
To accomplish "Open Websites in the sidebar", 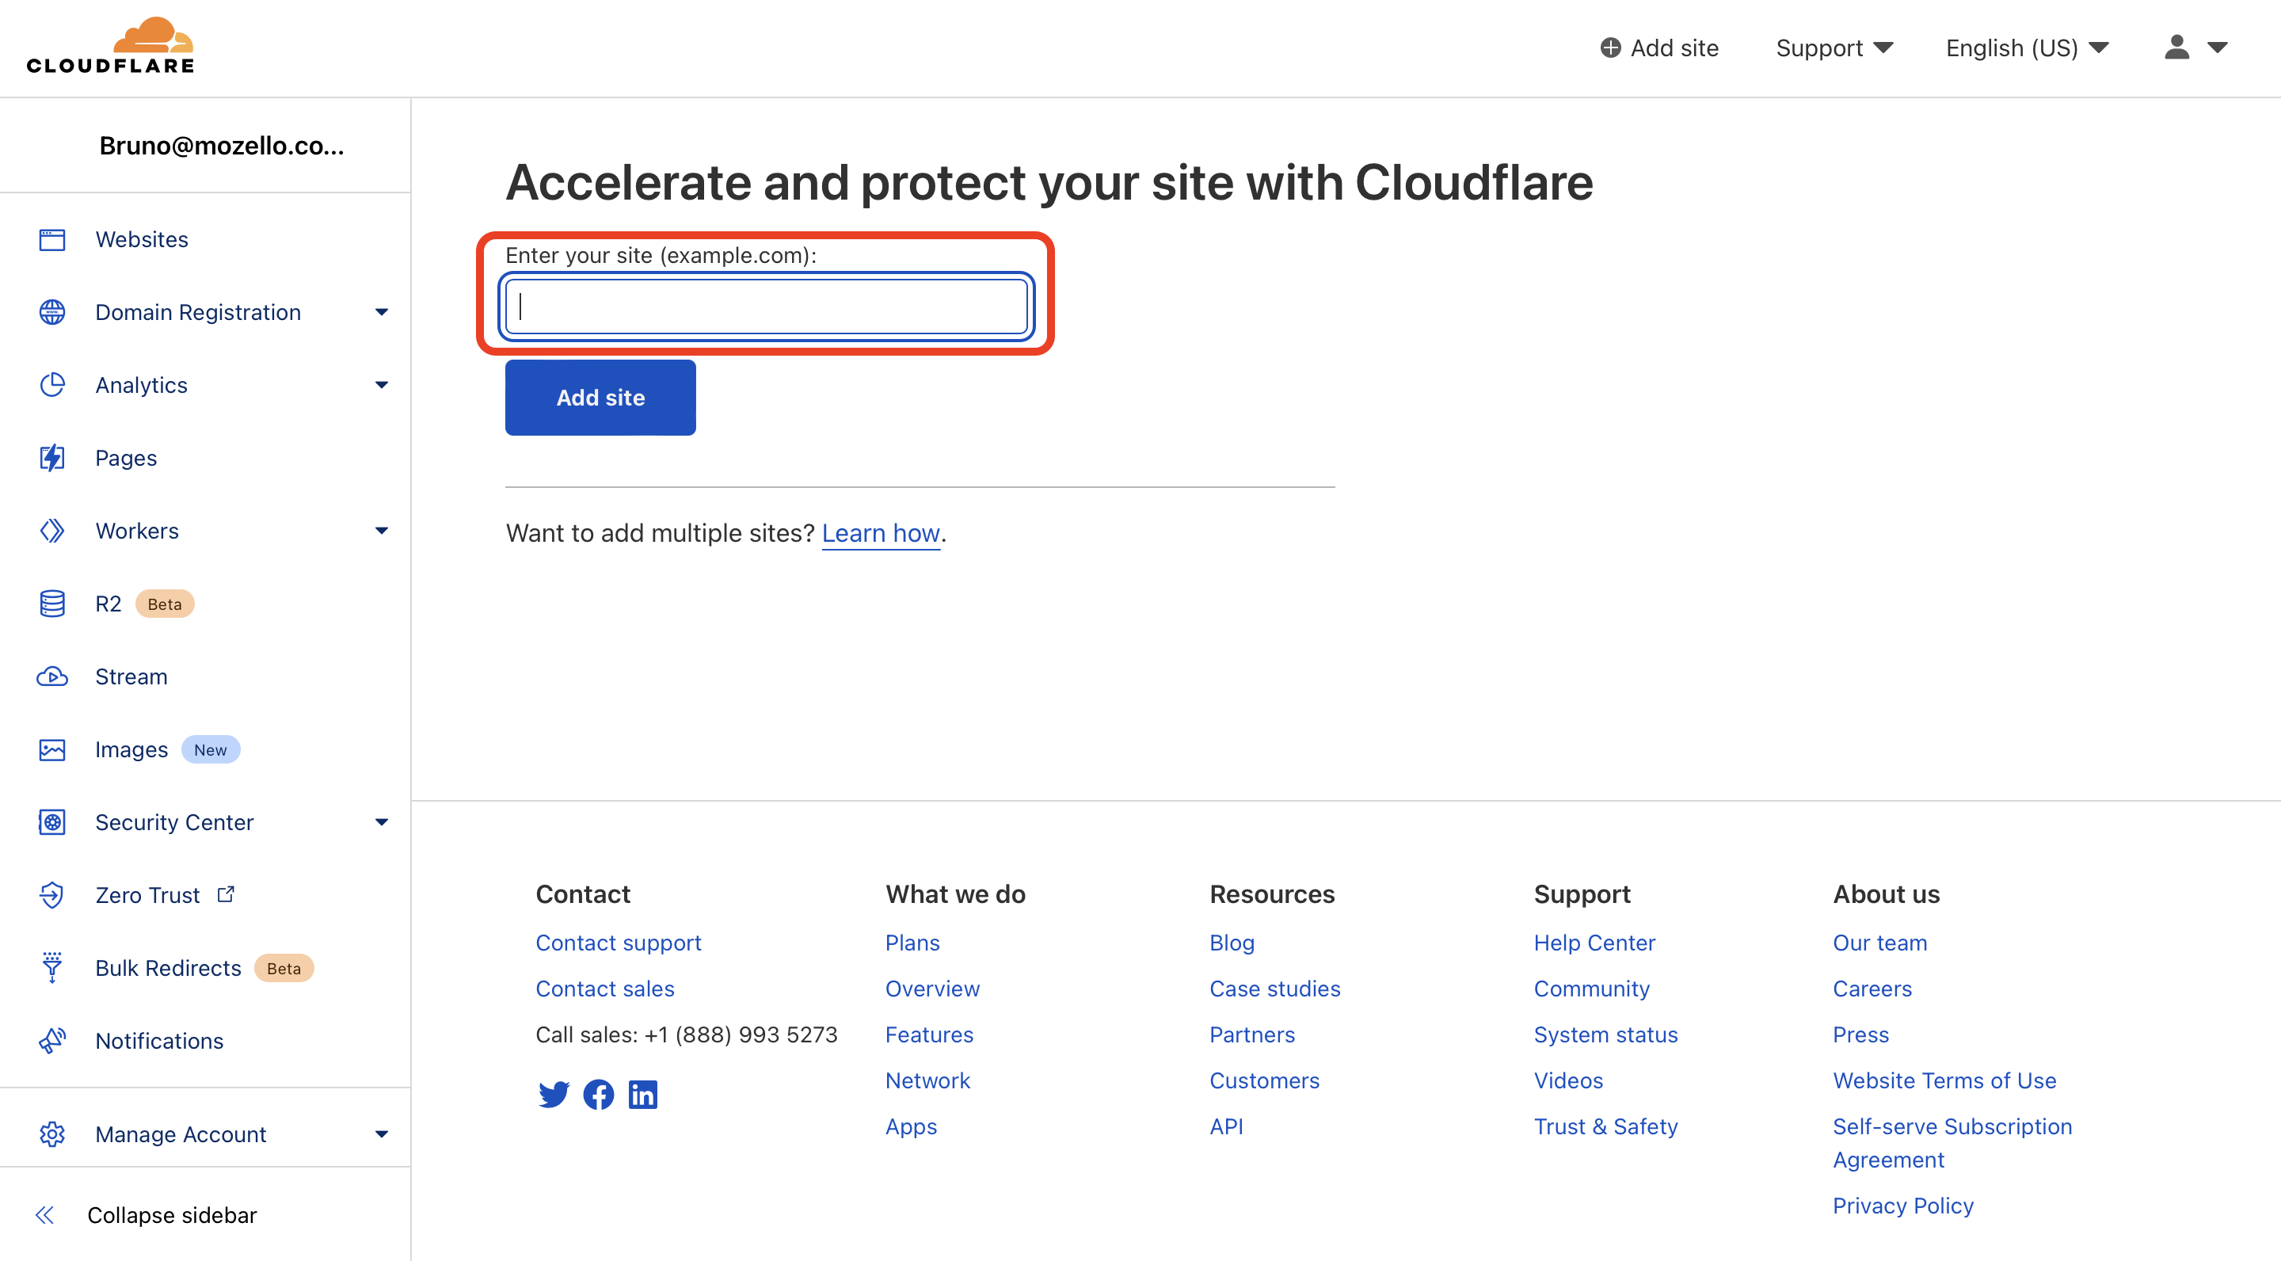I will (142, 239).
